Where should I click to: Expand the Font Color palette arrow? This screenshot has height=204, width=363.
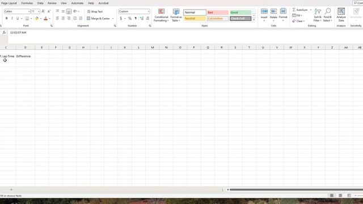pyautogui.click(x=49, y=19)
